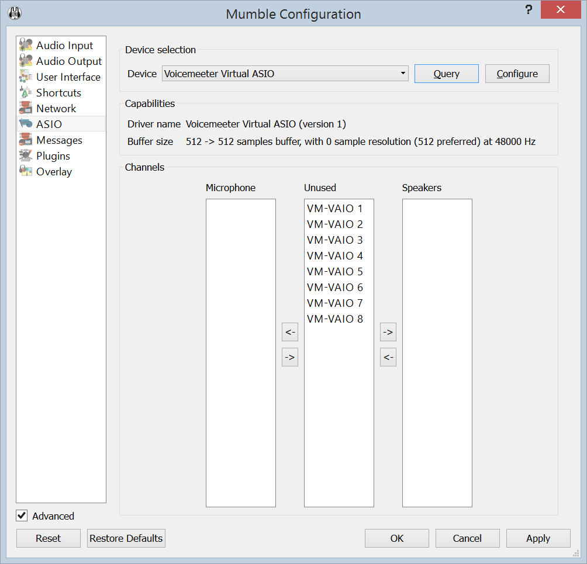Click inside the empty Speakers list box
This screenshot has width=587, height=564.
click(437, 353)
